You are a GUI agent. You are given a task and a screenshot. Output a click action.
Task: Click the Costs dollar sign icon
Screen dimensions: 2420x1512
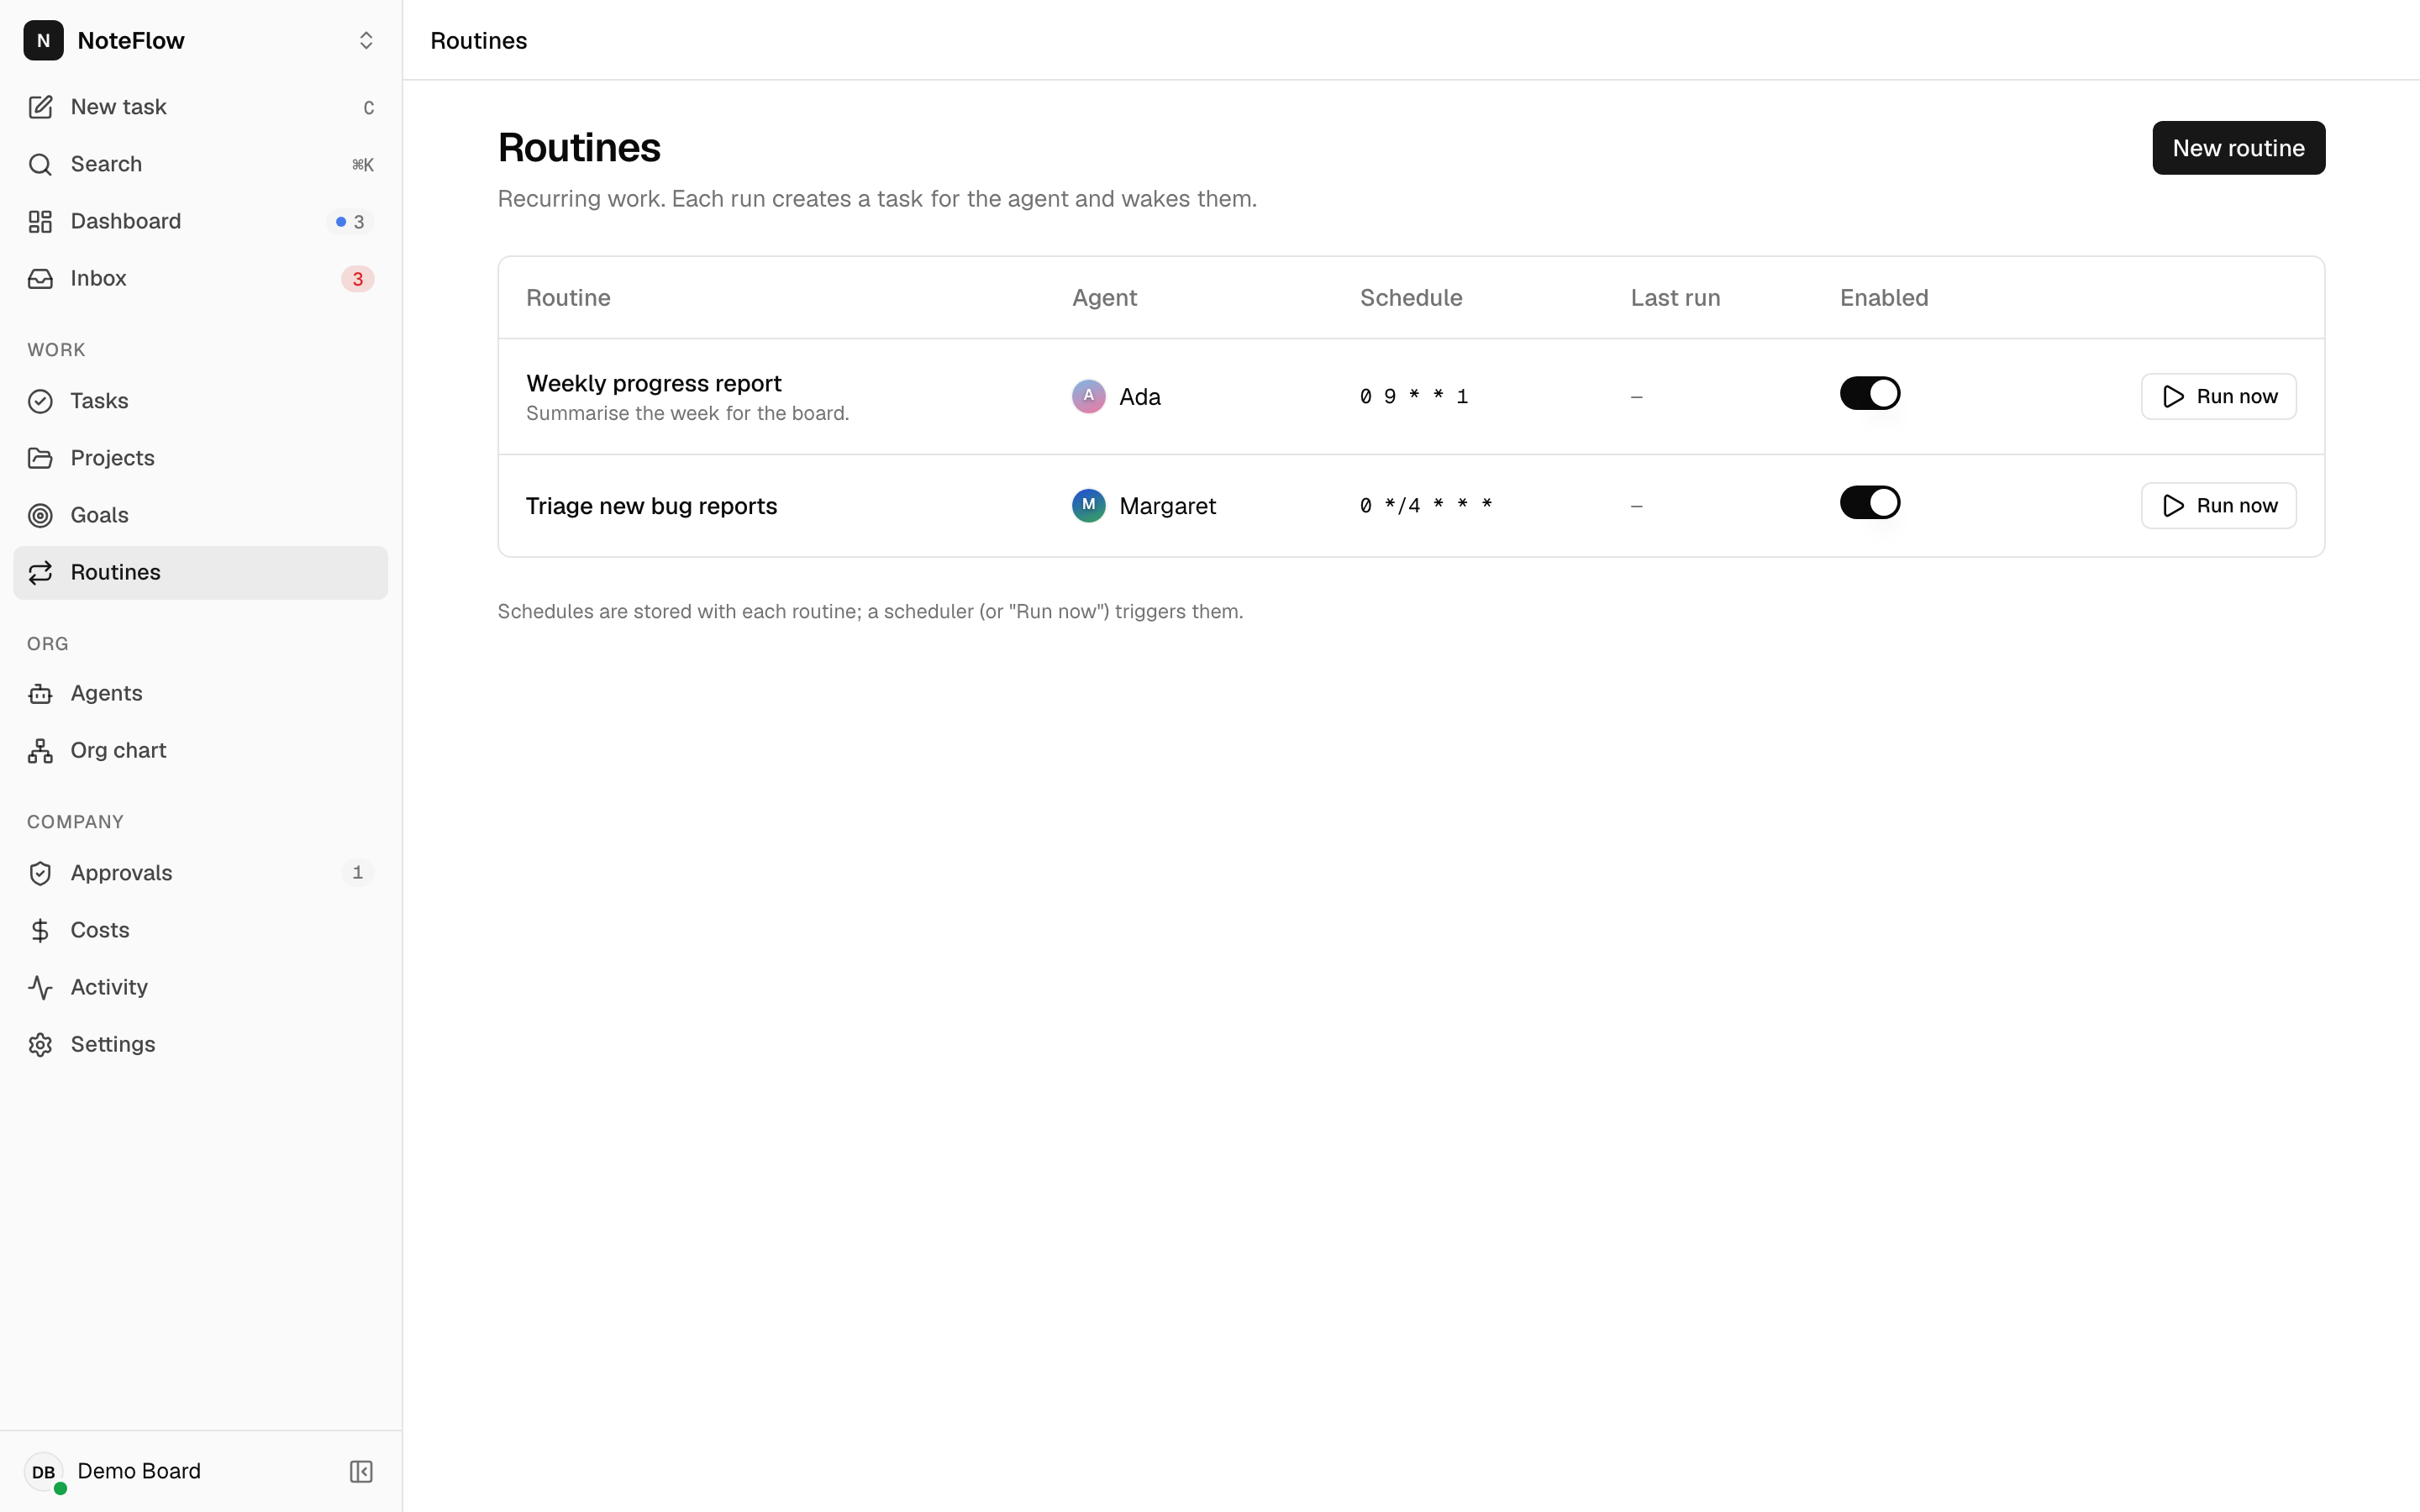coord(40,930)
